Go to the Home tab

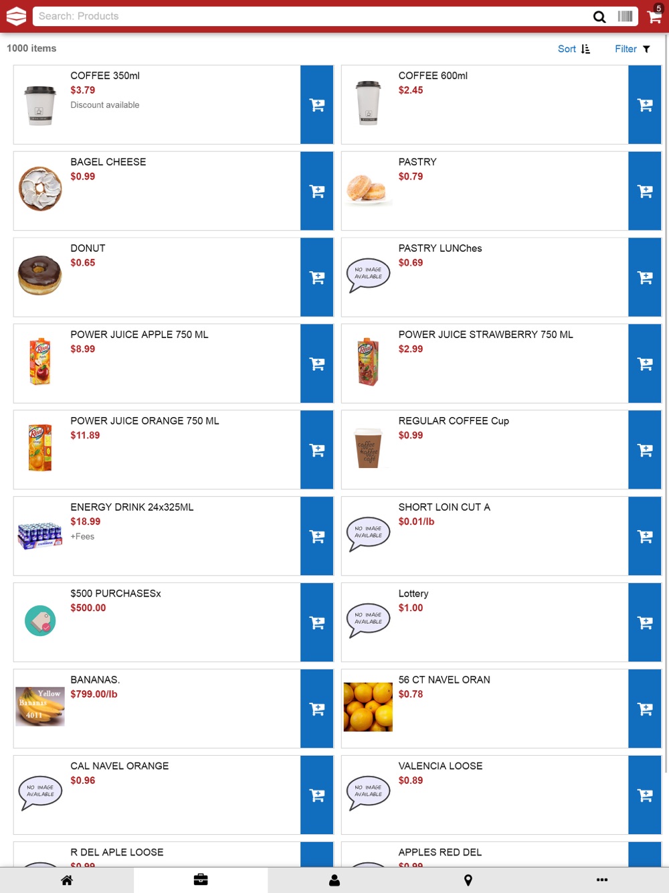coord(67,880)
